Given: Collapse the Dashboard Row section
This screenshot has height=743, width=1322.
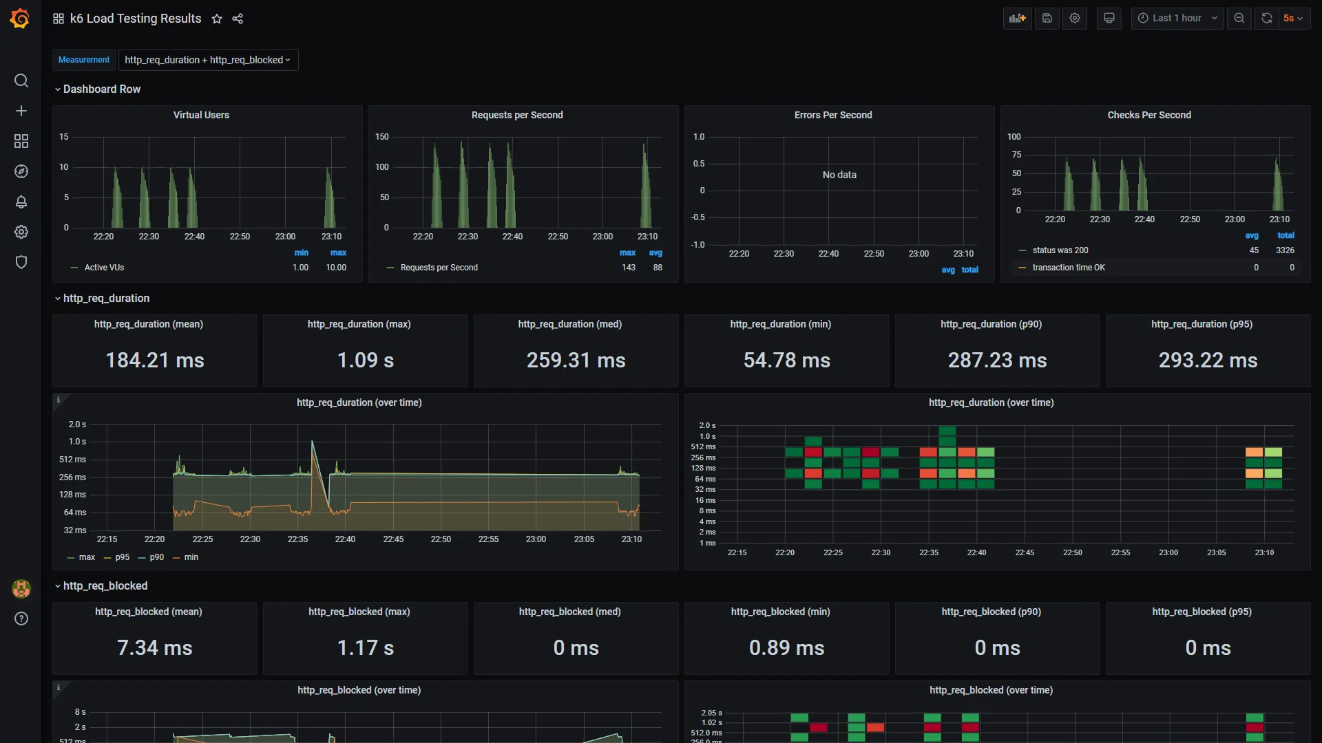Looking at the screenshot, I should click(98, 89).
